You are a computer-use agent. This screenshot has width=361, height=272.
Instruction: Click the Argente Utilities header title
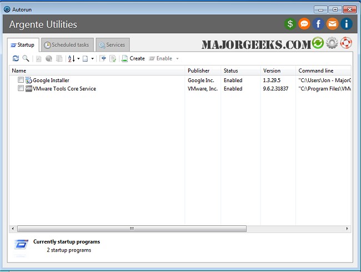pos(43,24)
